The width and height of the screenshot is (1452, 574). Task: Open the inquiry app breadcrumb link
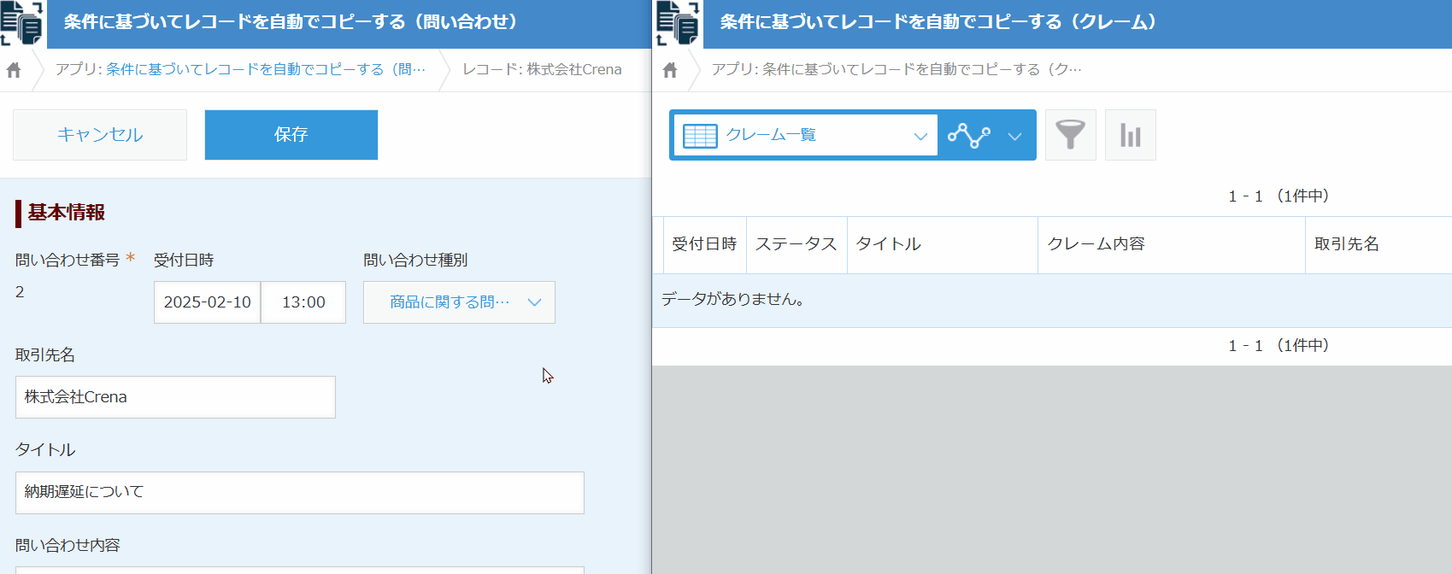[x=265, y=69]
